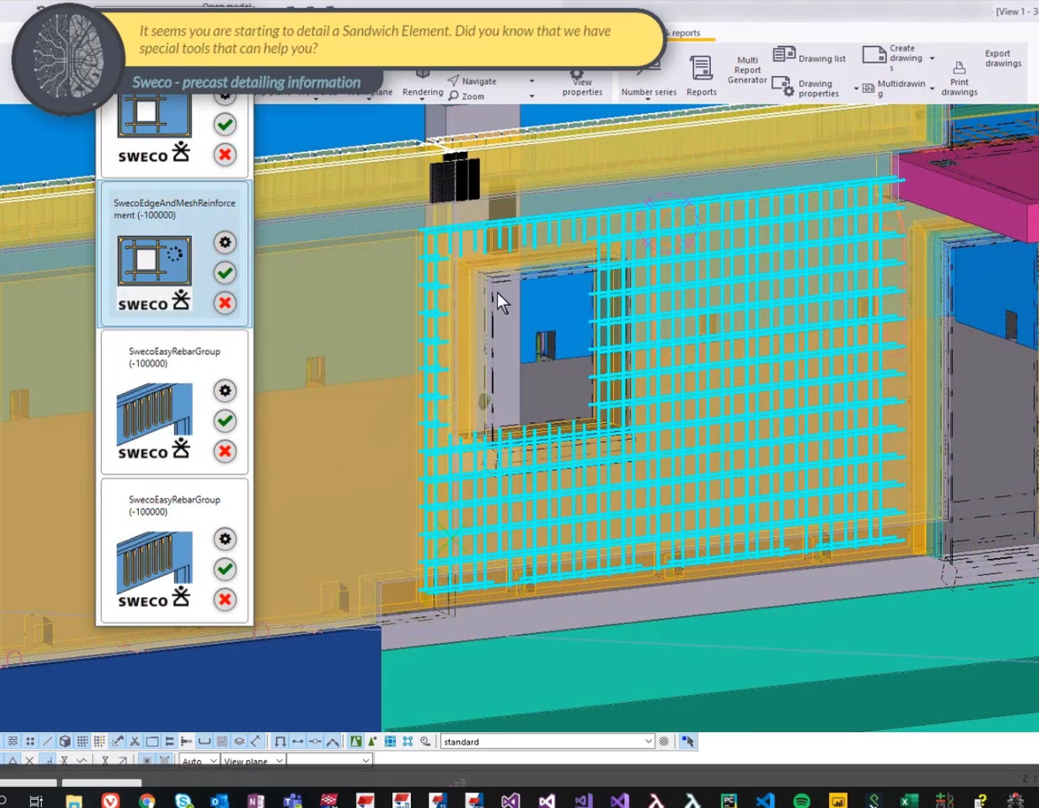
Task: Expand the Create drawings dropdown arrow
Action: [x=932, y=59]
